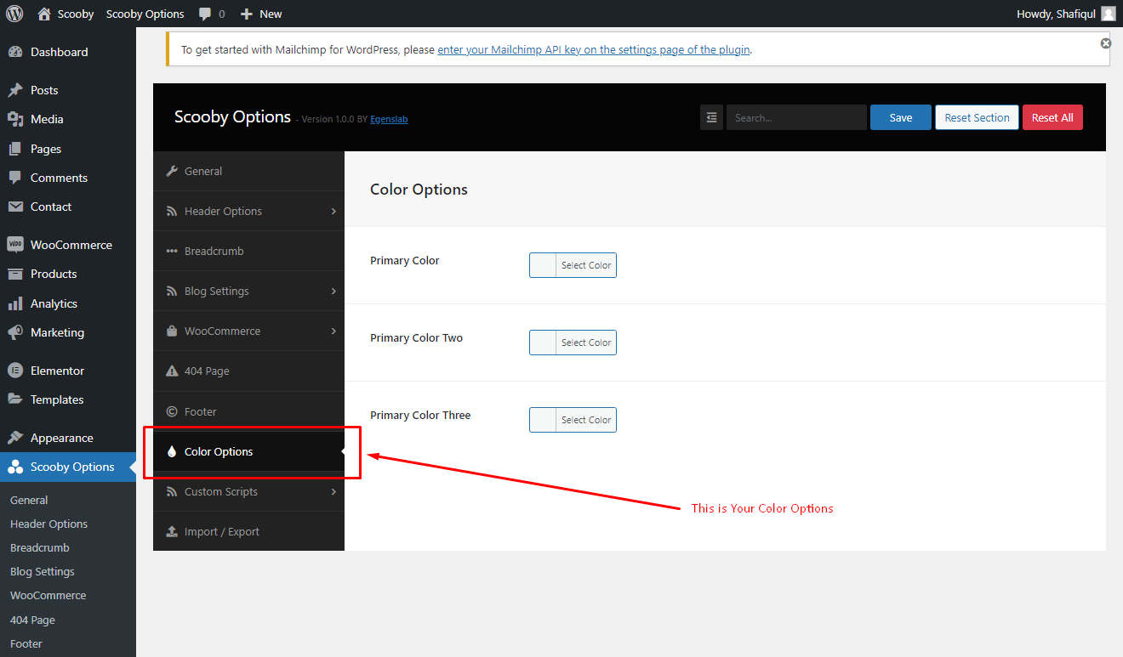Click the copyright icon beside Footer tab

click(x=172, y=411)
